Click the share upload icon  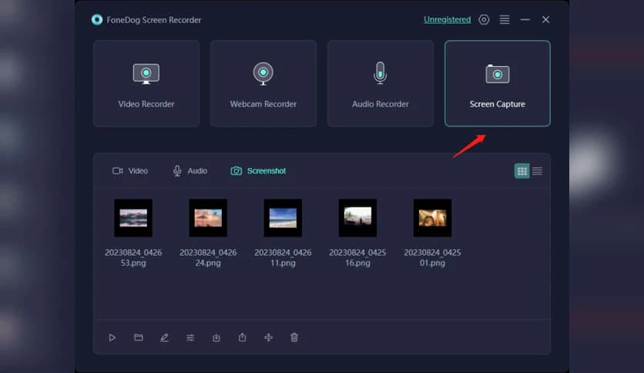(x=243, y=338)
